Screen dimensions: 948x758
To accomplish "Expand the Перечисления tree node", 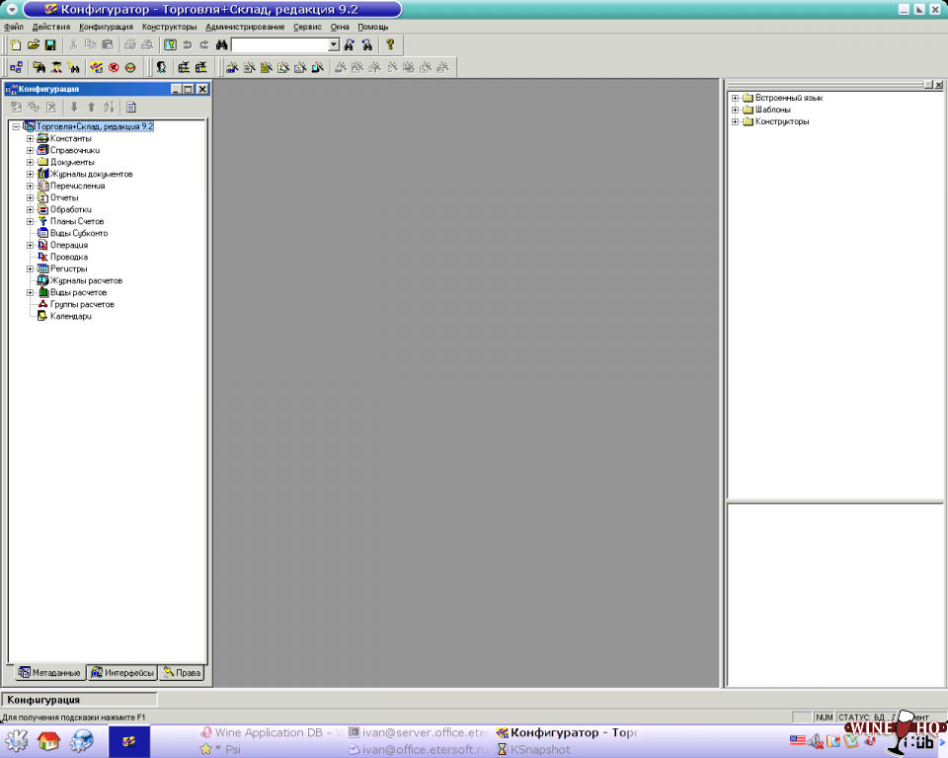I will (30, 187).
